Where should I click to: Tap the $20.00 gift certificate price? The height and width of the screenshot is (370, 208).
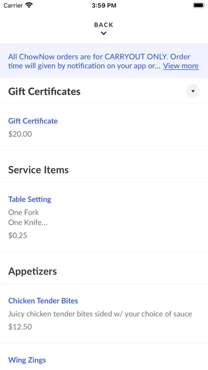coord(20,134)
